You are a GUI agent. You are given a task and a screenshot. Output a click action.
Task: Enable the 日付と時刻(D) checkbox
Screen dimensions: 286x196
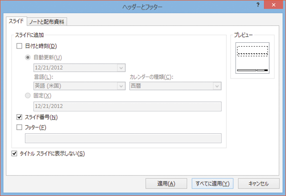click(20, 46)
